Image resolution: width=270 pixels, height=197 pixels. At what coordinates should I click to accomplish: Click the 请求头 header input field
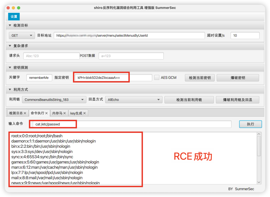point(51,56)
